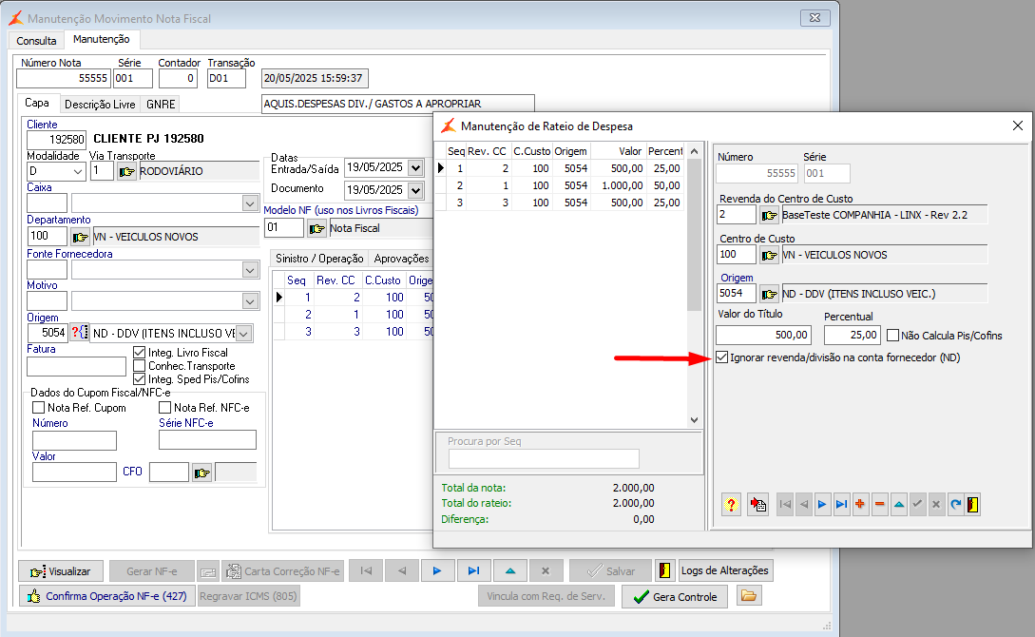Click the Procura por Seq search field

(544, 459)
